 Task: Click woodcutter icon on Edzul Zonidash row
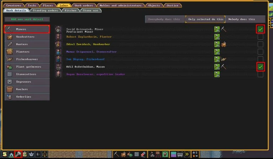(224, 44)
